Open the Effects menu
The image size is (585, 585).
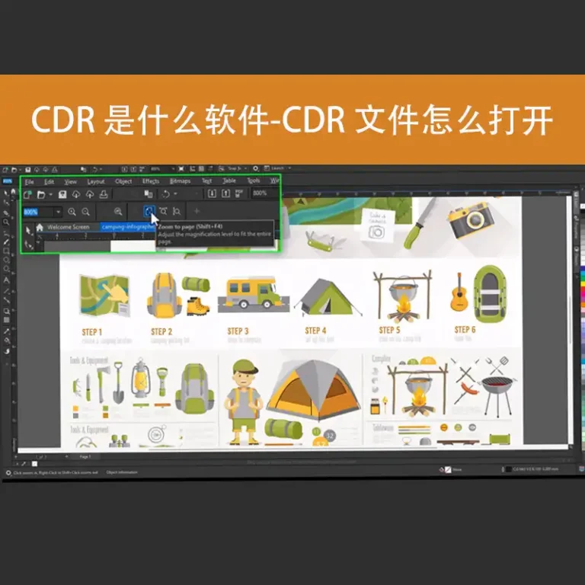point(151,181)
